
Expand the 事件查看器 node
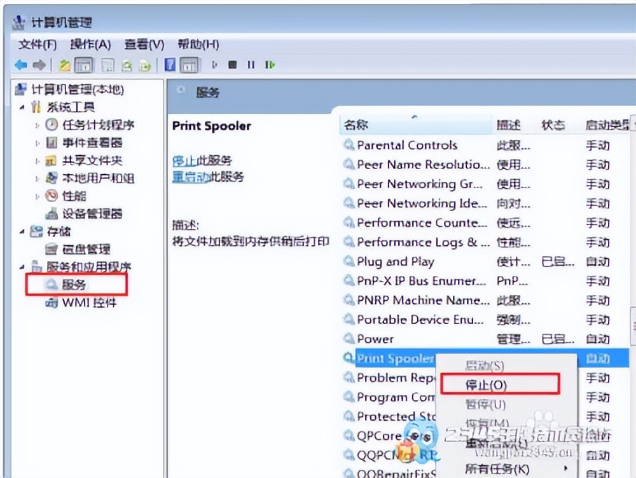(37, 143)
